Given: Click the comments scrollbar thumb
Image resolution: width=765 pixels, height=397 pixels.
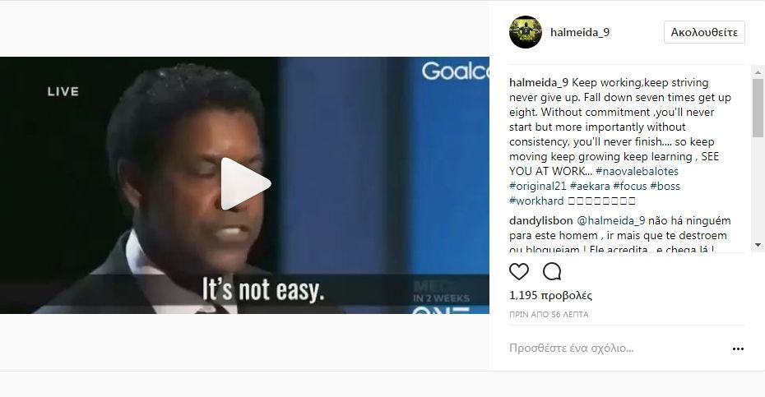Looking at the screenshot, I should click(x=758, y=108).
